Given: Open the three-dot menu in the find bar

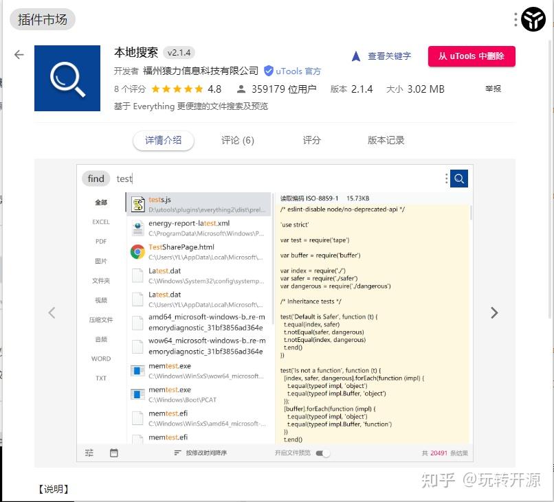Looking at the screenshot, I should pyautogui.click(x=446, y=179).
